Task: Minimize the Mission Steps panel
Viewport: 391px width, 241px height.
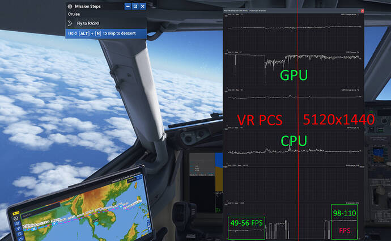Action: point(127,6)
